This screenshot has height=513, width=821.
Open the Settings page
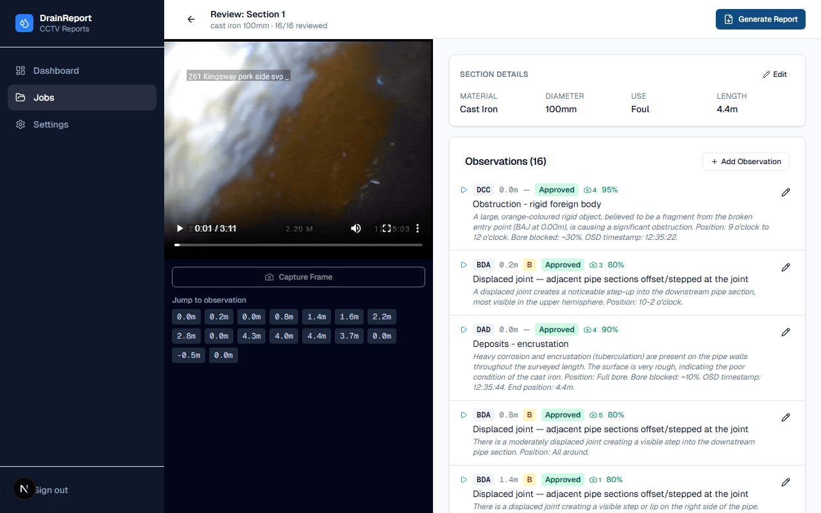(82, 124)
